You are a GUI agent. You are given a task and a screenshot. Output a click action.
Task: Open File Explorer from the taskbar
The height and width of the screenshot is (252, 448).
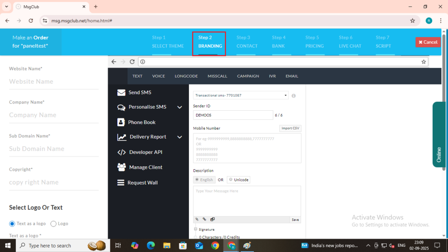pyautogui.click(x=167, y=245)
